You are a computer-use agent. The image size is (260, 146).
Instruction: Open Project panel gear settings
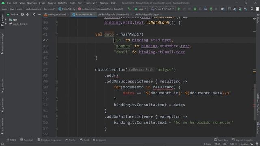click(x=34, y=15)
